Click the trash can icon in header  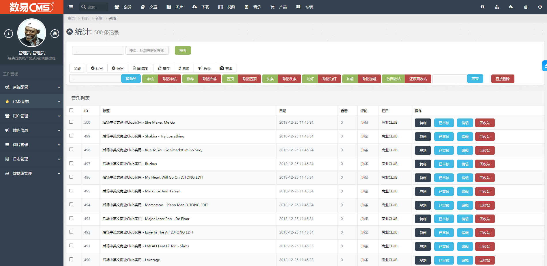(x=525, y=7)
